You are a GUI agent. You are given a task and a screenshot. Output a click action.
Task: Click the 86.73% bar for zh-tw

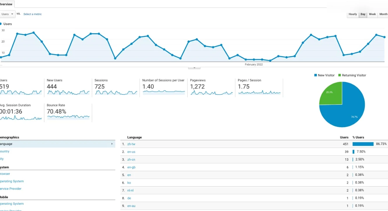pos(363,144)
